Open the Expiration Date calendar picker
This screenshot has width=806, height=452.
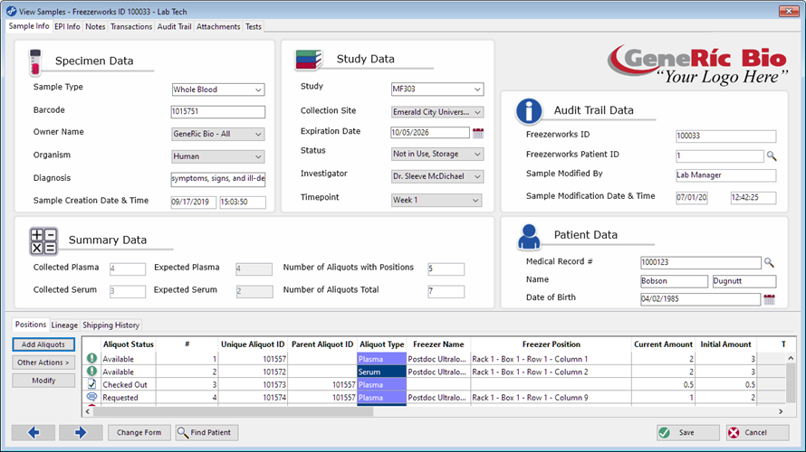point(478,133)
